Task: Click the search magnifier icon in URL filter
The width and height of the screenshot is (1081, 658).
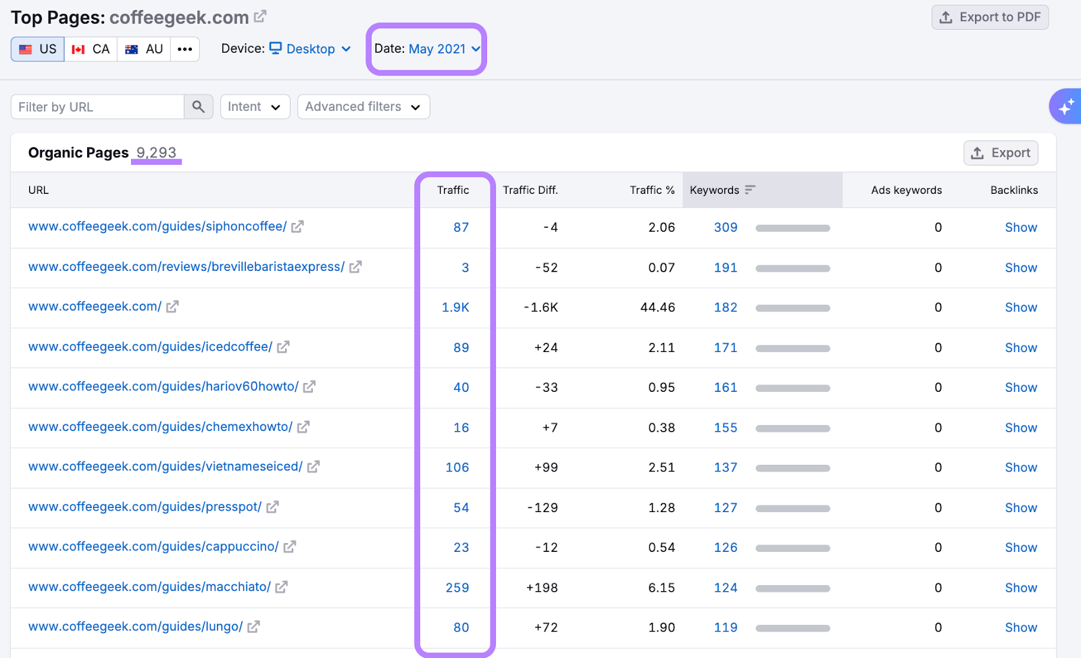Action: [198, 107]
